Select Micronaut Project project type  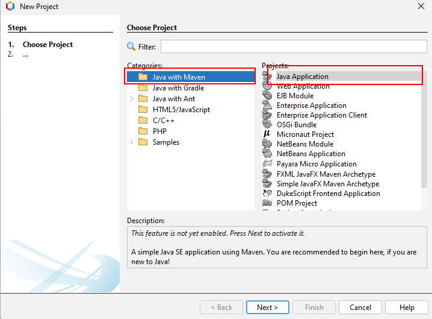coord(305,134)
